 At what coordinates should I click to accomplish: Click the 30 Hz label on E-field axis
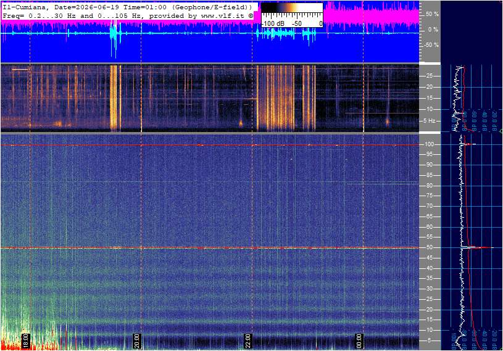click(429, 289)
